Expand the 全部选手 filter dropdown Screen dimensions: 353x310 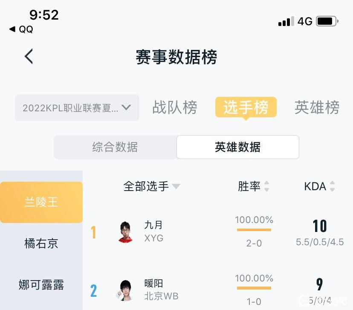tap(152, 186)
